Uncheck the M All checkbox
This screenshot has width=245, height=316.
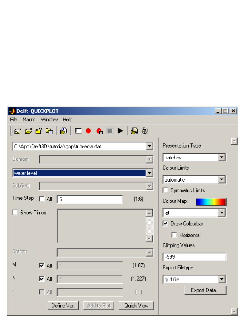tap(42, 266)
